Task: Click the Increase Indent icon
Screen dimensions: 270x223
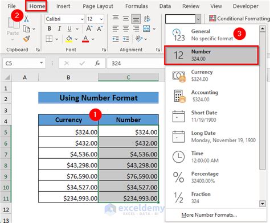Action: pyautogui.click(x=126, y=39)
